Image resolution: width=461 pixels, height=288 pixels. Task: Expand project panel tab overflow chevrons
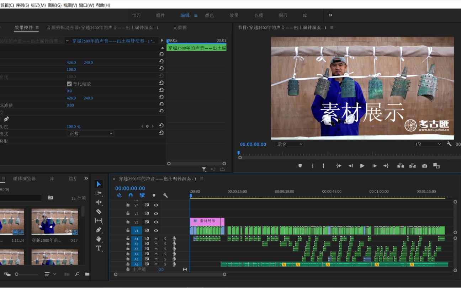pyautogui.click(x=86, y=178)
